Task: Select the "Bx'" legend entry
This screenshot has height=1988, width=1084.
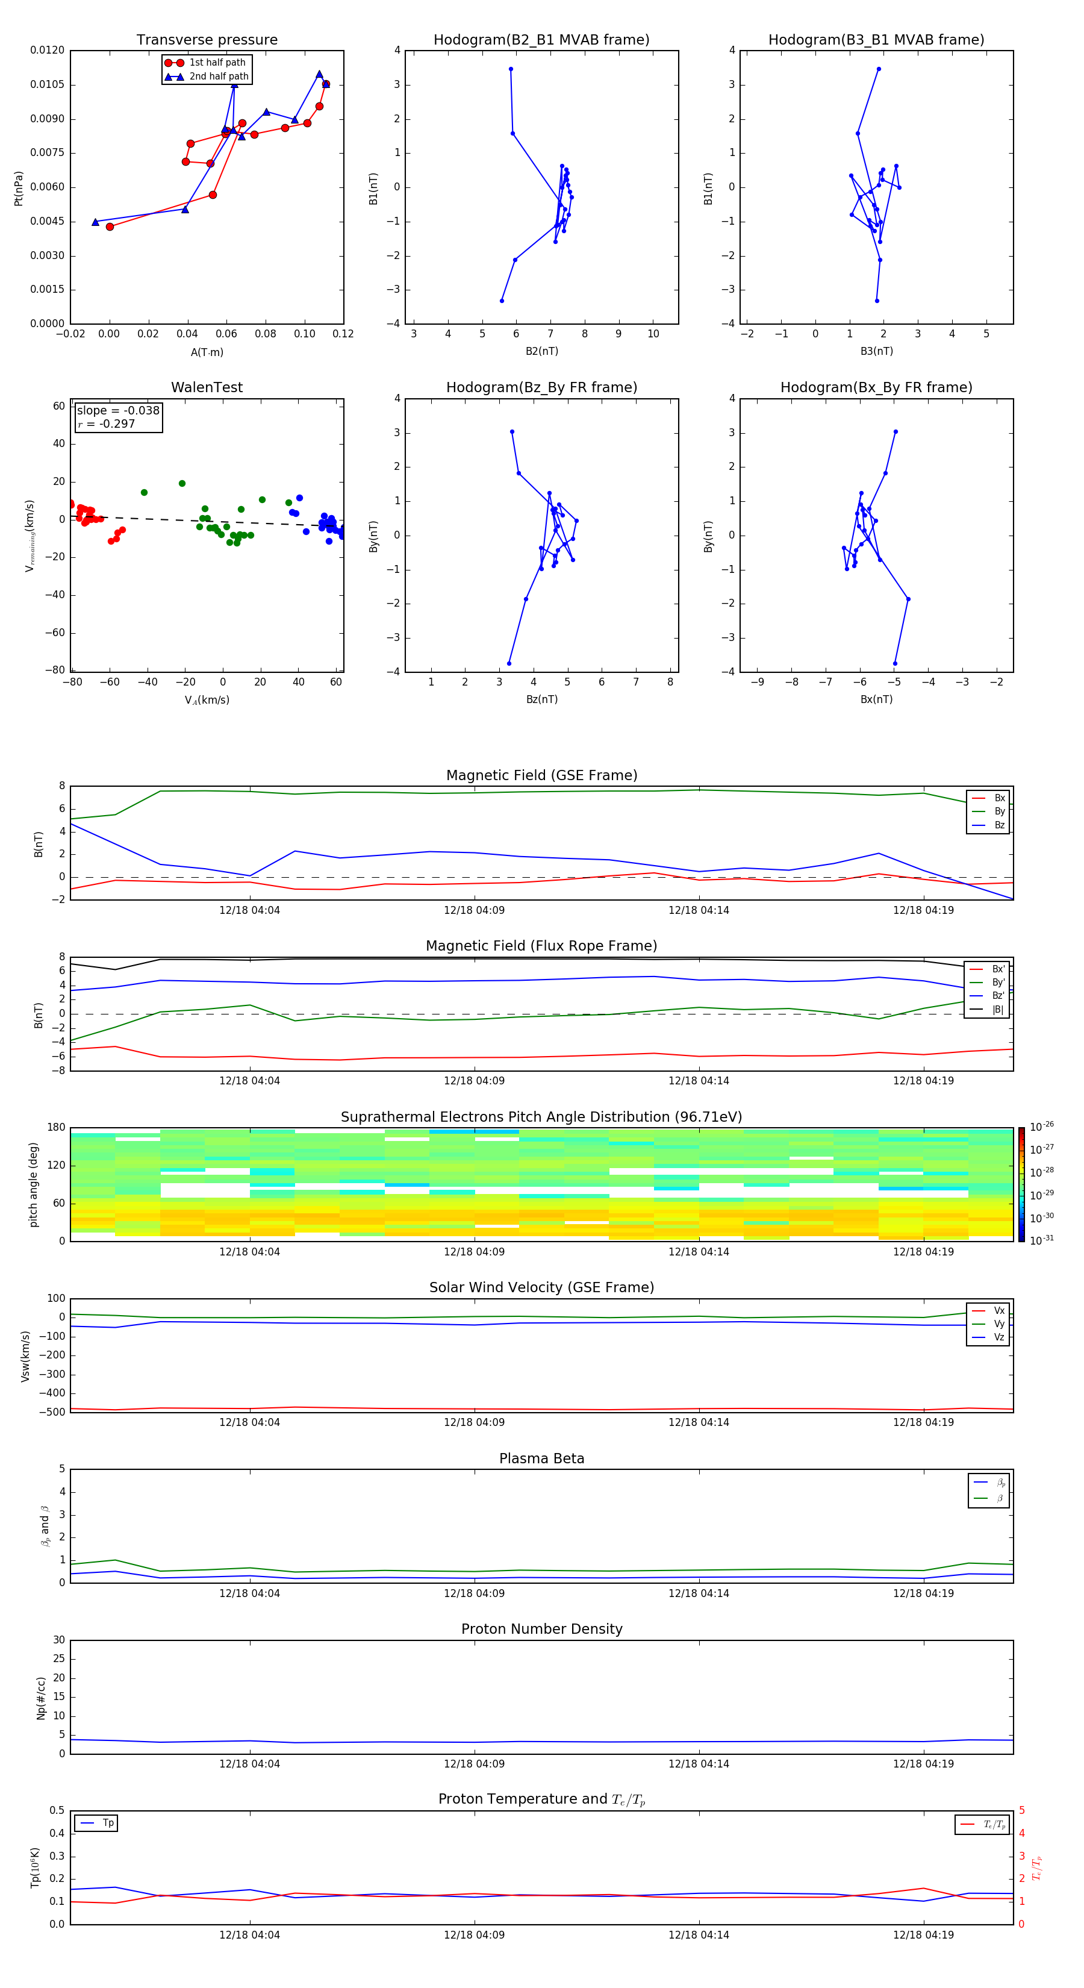Action: click(988, 969)
